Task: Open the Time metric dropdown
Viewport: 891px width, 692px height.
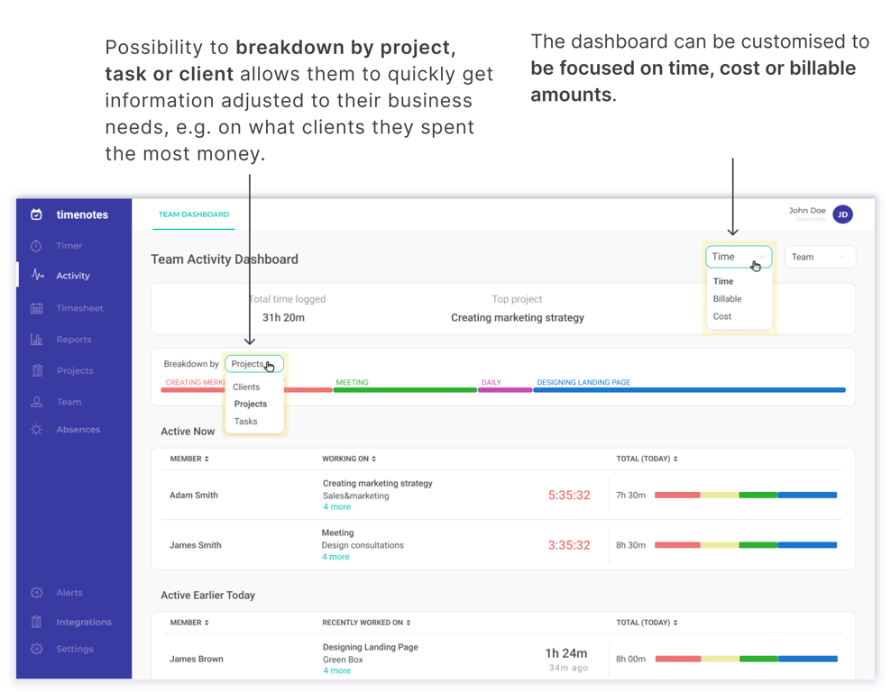Action: (x=739, y=257)
